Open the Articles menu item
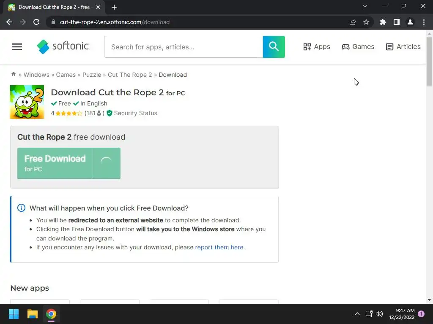Viewport: 433px width, 324px height. (403, 47)
